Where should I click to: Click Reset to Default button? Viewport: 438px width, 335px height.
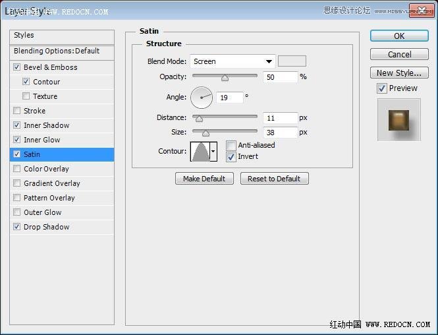click(274, 179)
